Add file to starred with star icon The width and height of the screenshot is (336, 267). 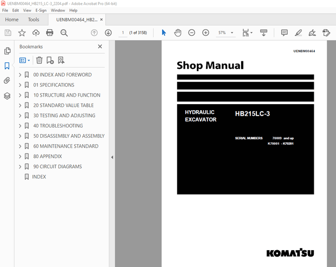[22, 33]
